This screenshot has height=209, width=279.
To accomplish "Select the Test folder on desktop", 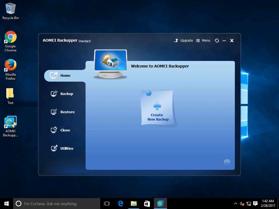I will tap(11, 96).
